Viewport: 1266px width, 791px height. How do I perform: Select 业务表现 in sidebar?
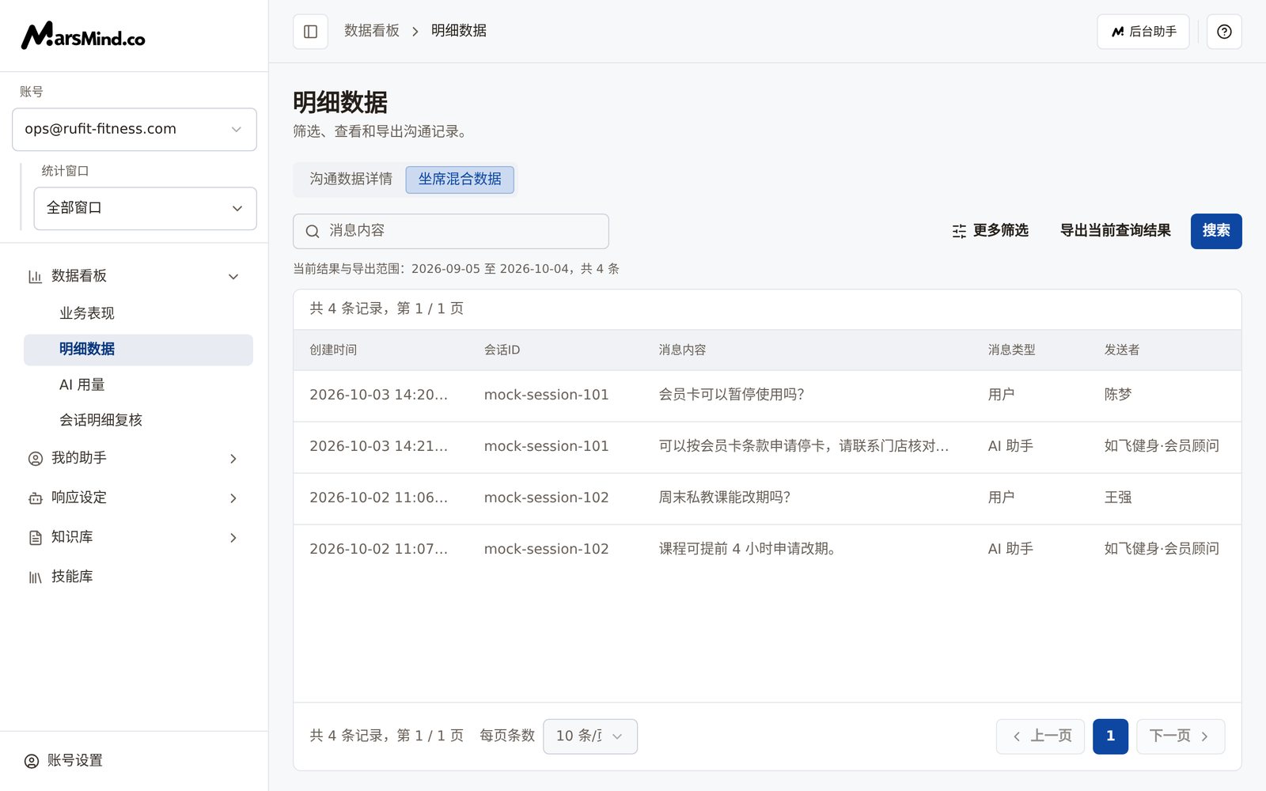coord(138,313)
